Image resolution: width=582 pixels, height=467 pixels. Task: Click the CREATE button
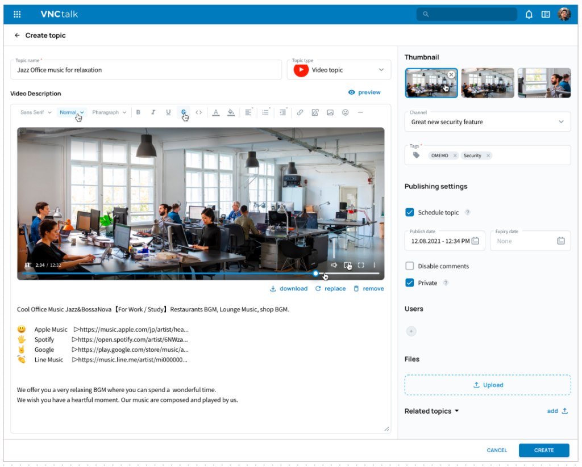544,450
